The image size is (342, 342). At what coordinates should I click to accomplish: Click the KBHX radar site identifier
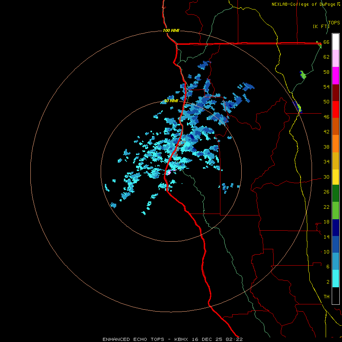[x=181, y=339]
